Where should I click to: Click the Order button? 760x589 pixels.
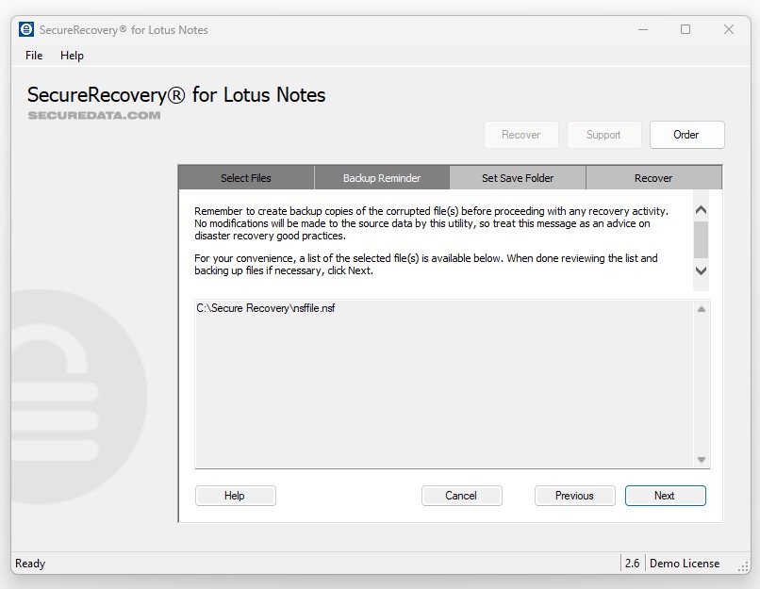point(686,135)
